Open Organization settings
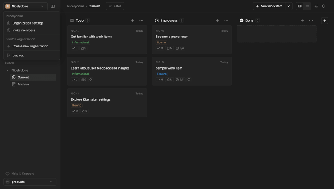Viewport: 334px width, 189px height. click(32, 23)
